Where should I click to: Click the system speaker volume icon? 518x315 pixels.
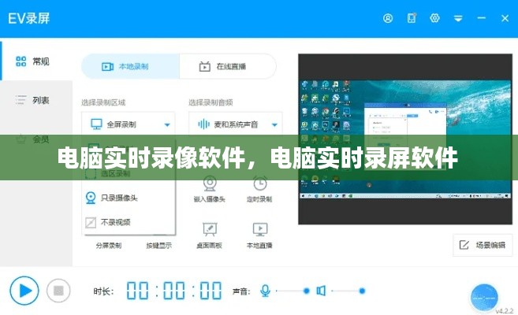pos(321,291)
